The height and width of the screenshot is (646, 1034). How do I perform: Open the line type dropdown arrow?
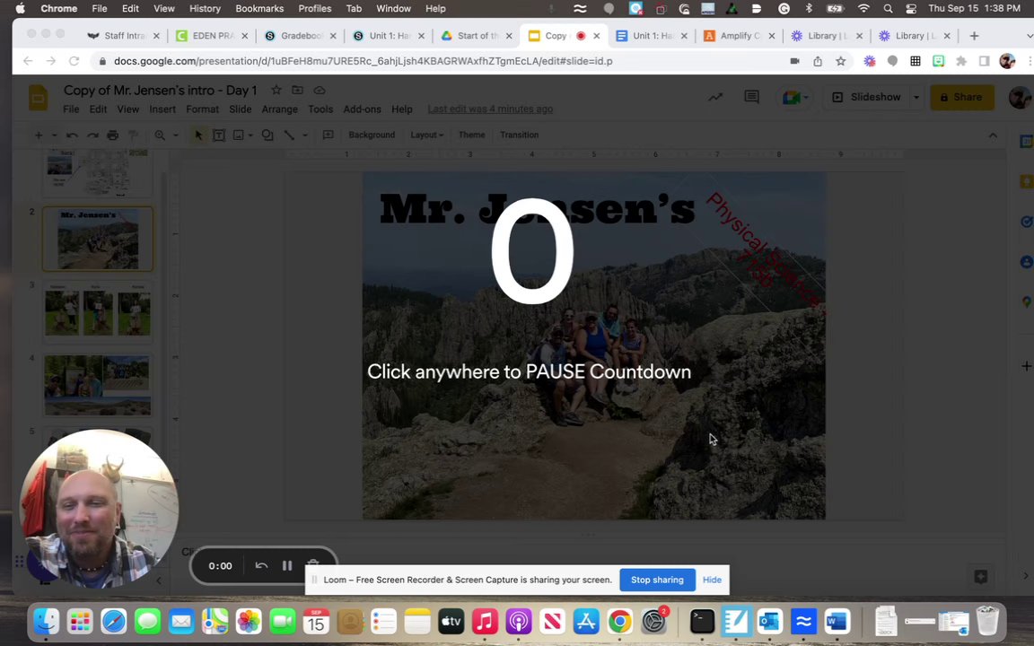tap(304, 135)
